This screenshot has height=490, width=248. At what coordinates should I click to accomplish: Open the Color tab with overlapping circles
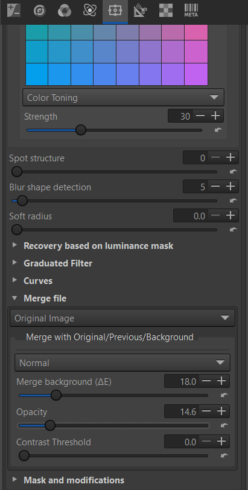[x=65, y=11]
